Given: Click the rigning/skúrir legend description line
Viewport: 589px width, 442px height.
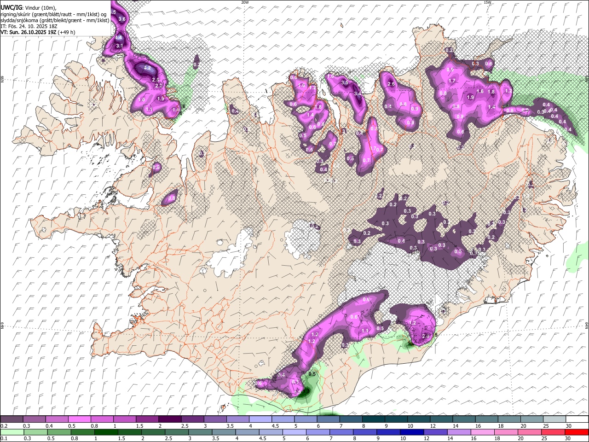Looking at the screenshot, I should click(x=53, y=14).
